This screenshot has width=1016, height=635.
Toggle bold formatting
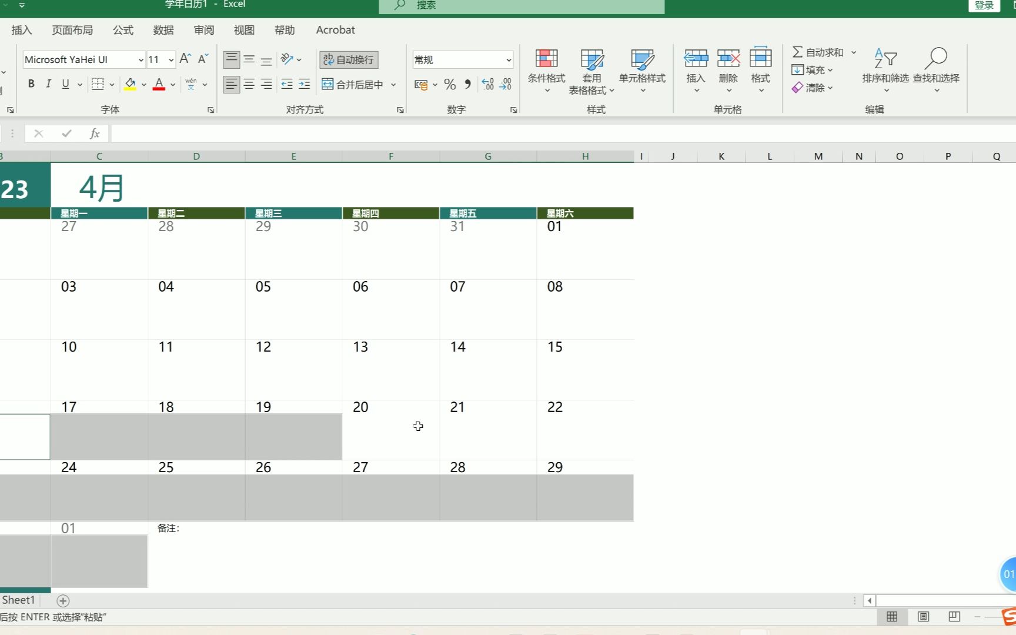[x=31, y=84]
